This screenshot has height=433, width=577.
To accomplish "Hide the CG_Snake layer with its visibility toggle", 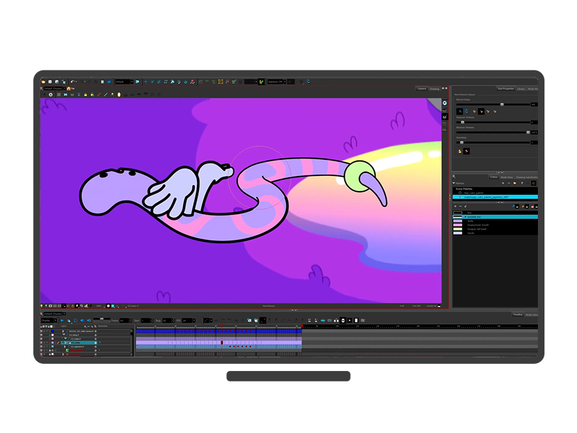I will 41,342.
